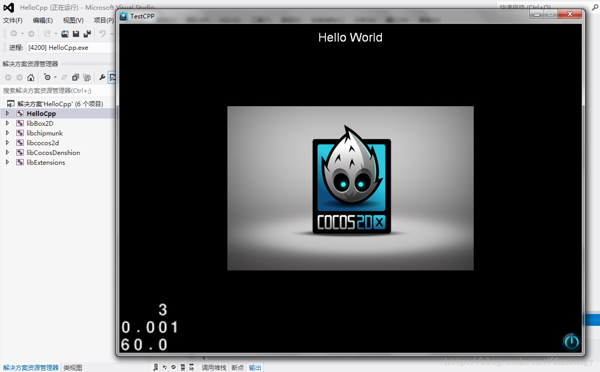Expand the libchipmunk project node
The width and height of the screenshot is (600, 372).
click(x=7, y=133)
